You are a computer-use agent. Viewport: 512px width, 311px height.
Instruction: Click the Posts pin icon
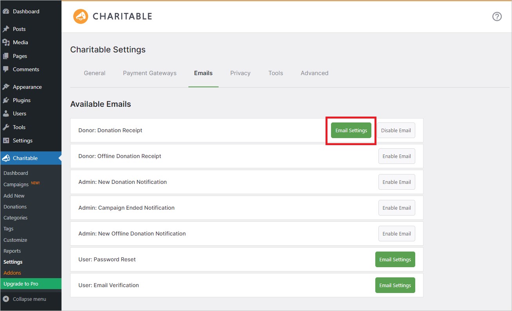coord(6,29)
